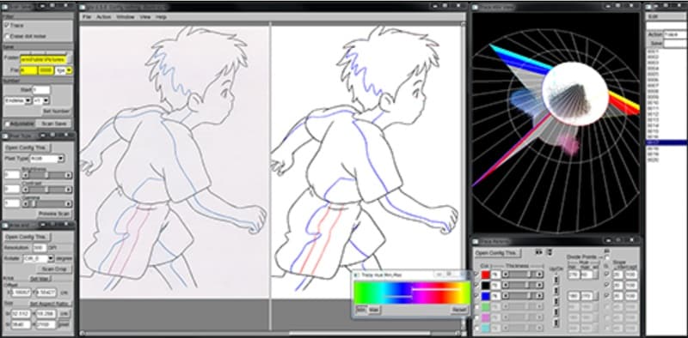The width and height of the screenshot is (688, 338).
Task: Click the Up/Dn button for the blue row
Action: [x=556, y=301]
